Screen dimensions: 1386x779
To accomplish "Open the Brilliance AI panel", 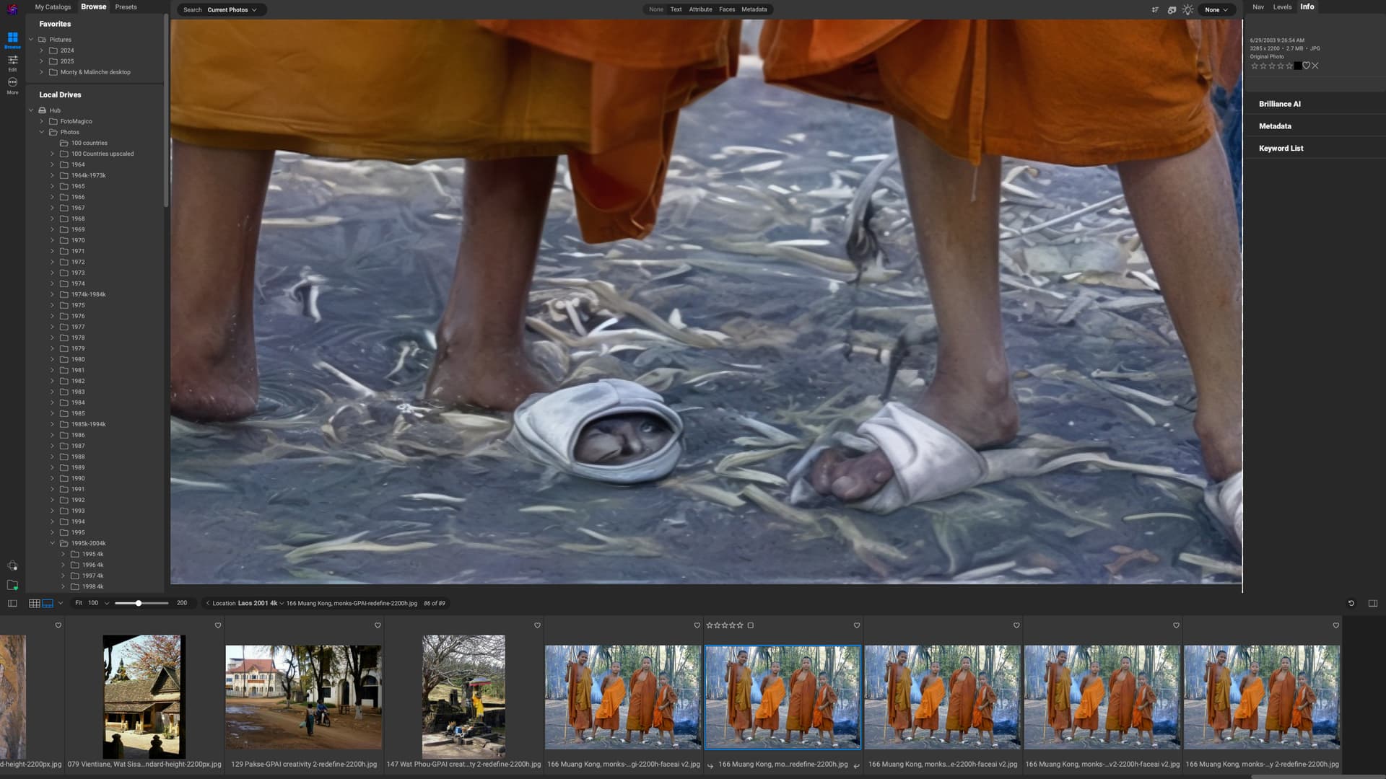I will pos(1279,104).
